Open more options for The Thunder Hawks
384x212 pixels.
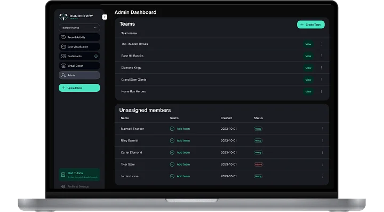click(321, 44)
